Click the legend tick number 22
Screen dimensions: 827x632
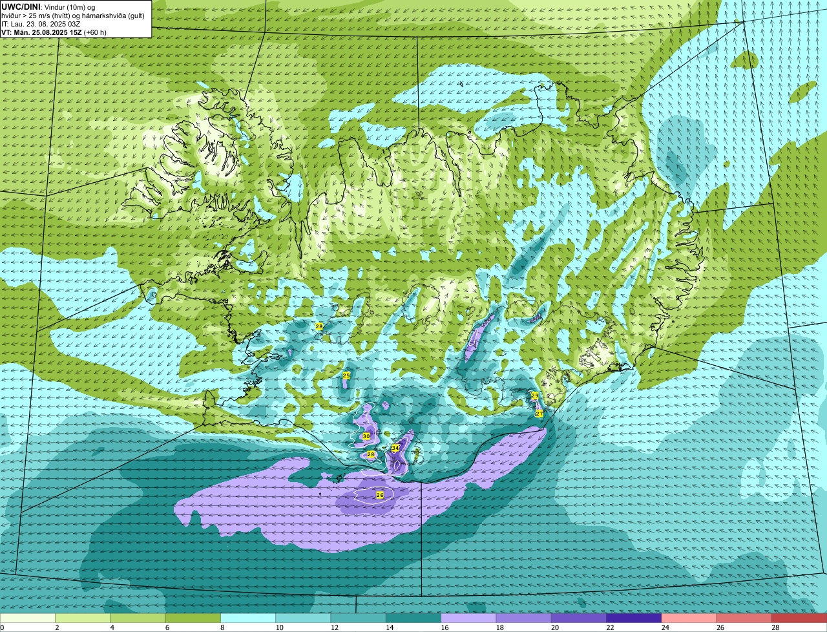point(609,627)
